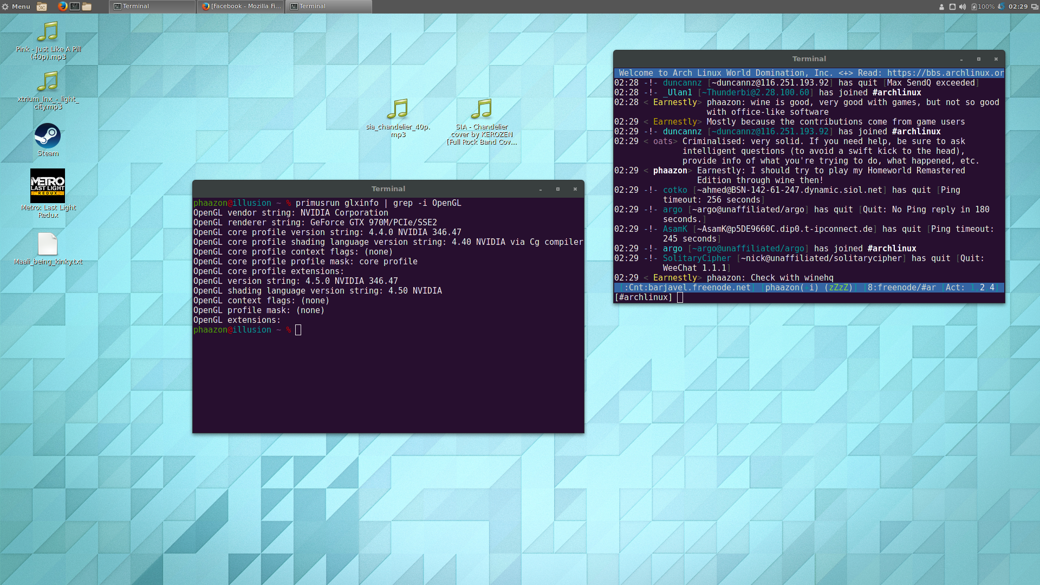Open the volume speaker icon in the tray
This screenshot has height=585, width=1040.
[x=963, y=6]
